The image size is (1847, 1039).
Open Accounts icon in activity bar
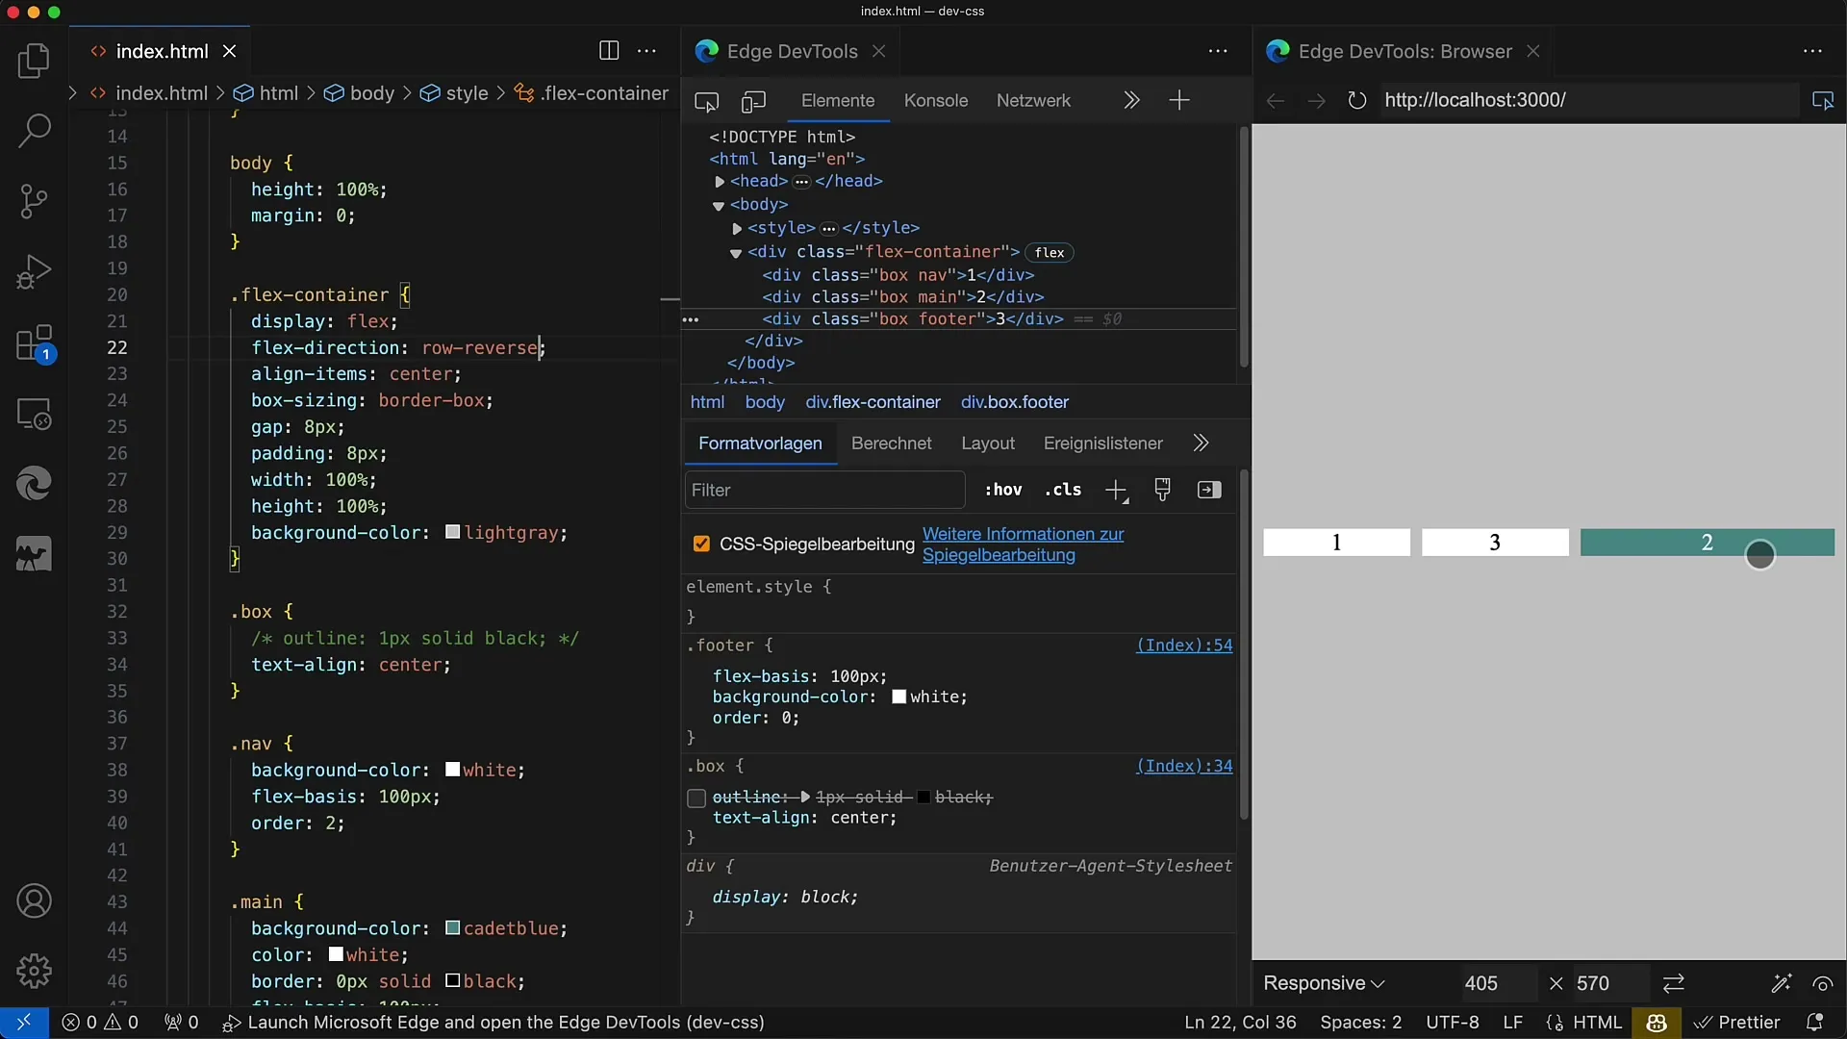[34, 901]
